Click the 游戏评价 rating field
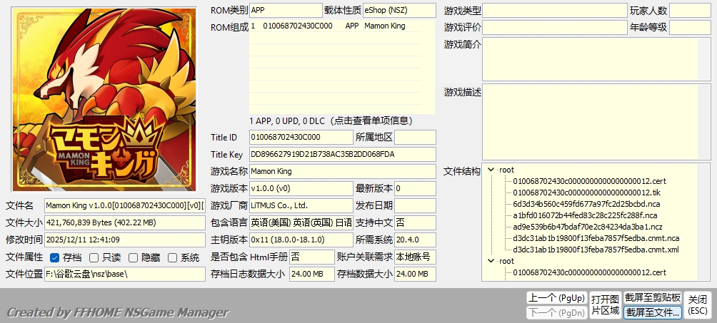Screen dimensions: 717x323 tap(555, 27)
